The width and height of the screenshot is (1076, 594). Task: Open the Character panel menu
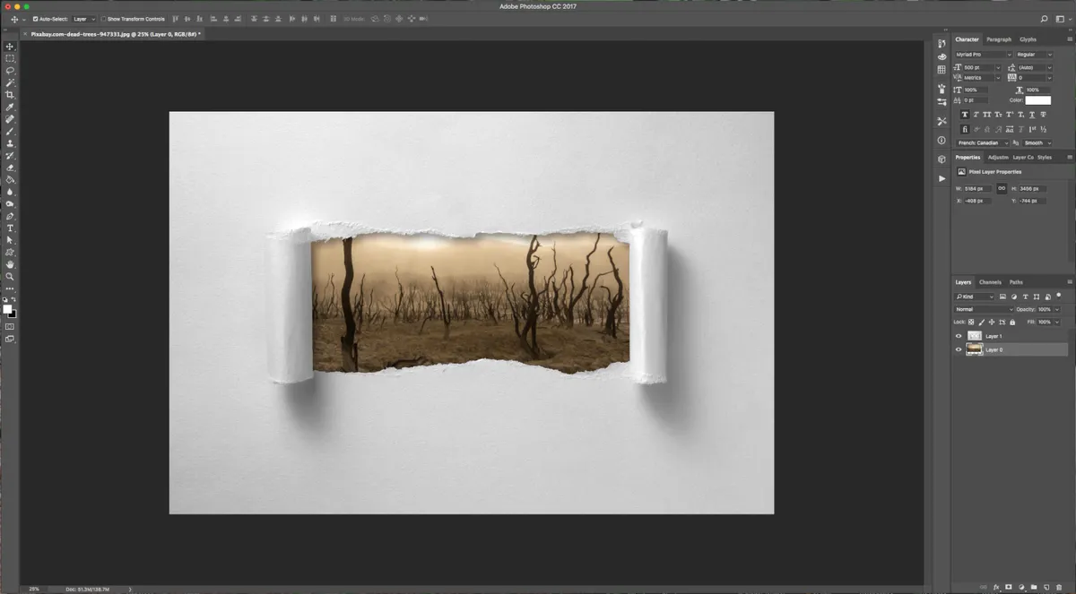(x=1070, y=39)
